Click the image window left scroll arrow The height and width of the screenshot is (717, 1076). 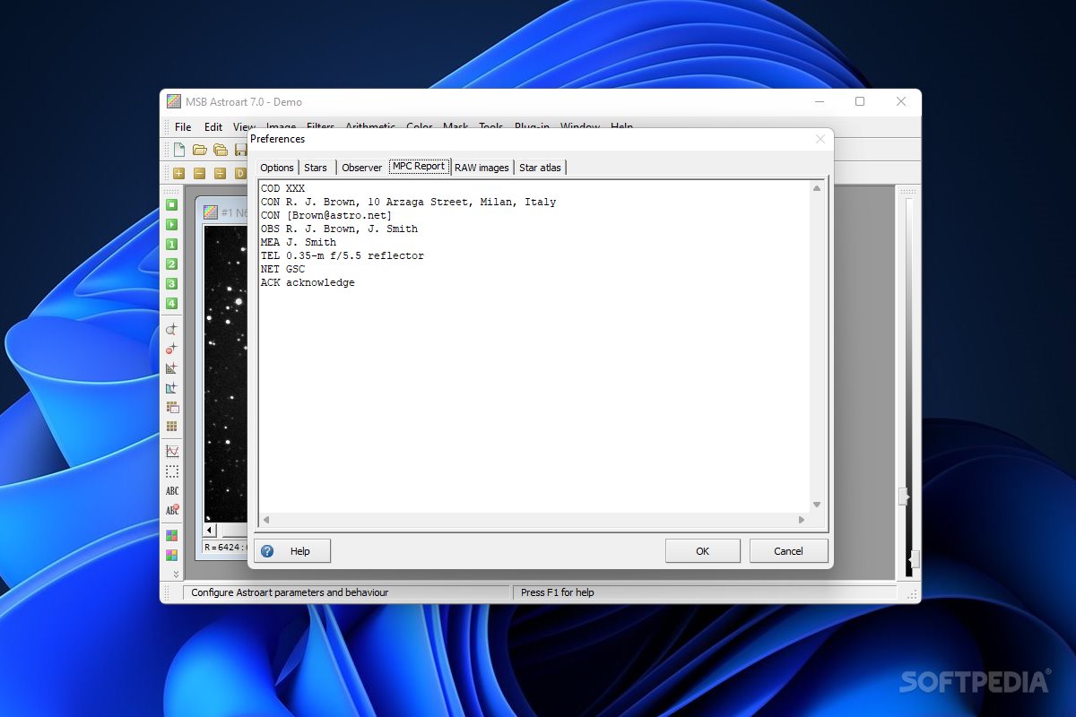coord(210,530)
